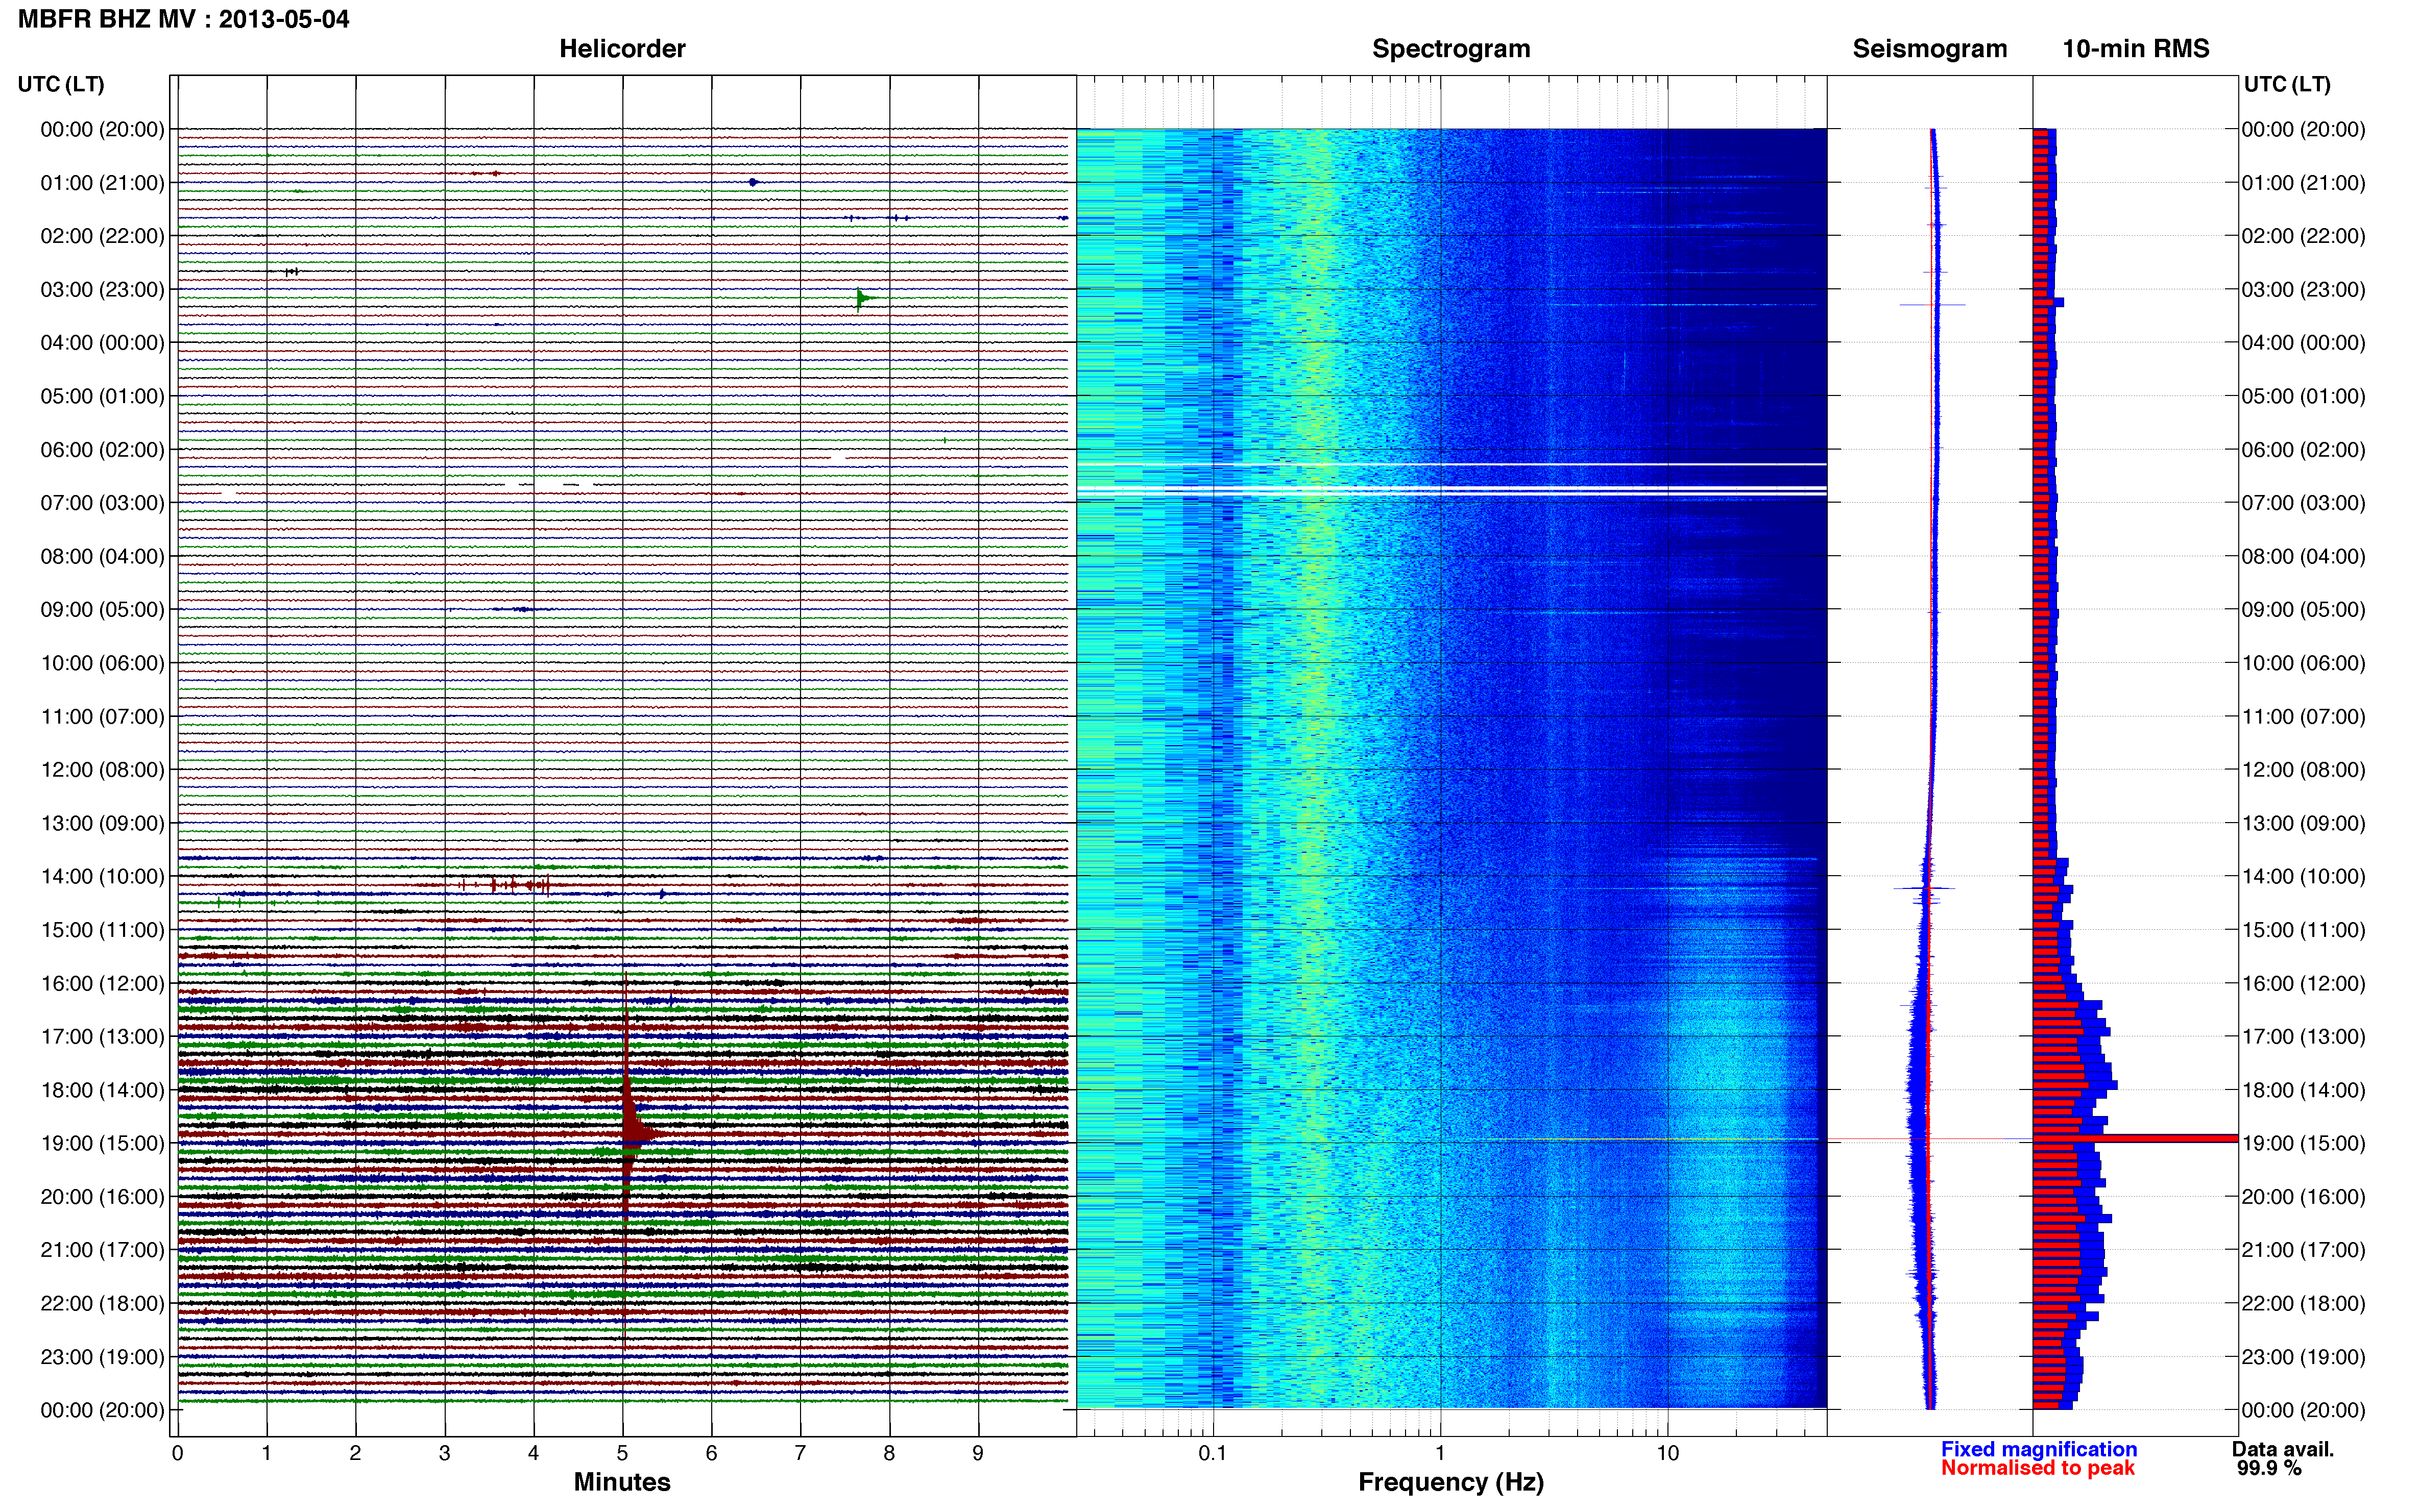Click the spectrogram '0.1' frequency tick label
2420x1512 pixels.
[x=1213, y=1453]
